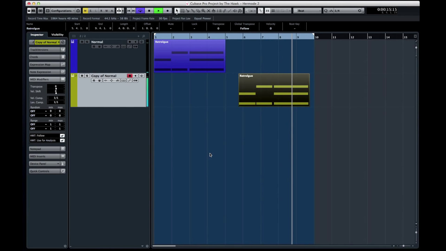This screenshot has height=251, width=446.
Task: Select the Scissors split tool
Action: pos(187,11)
